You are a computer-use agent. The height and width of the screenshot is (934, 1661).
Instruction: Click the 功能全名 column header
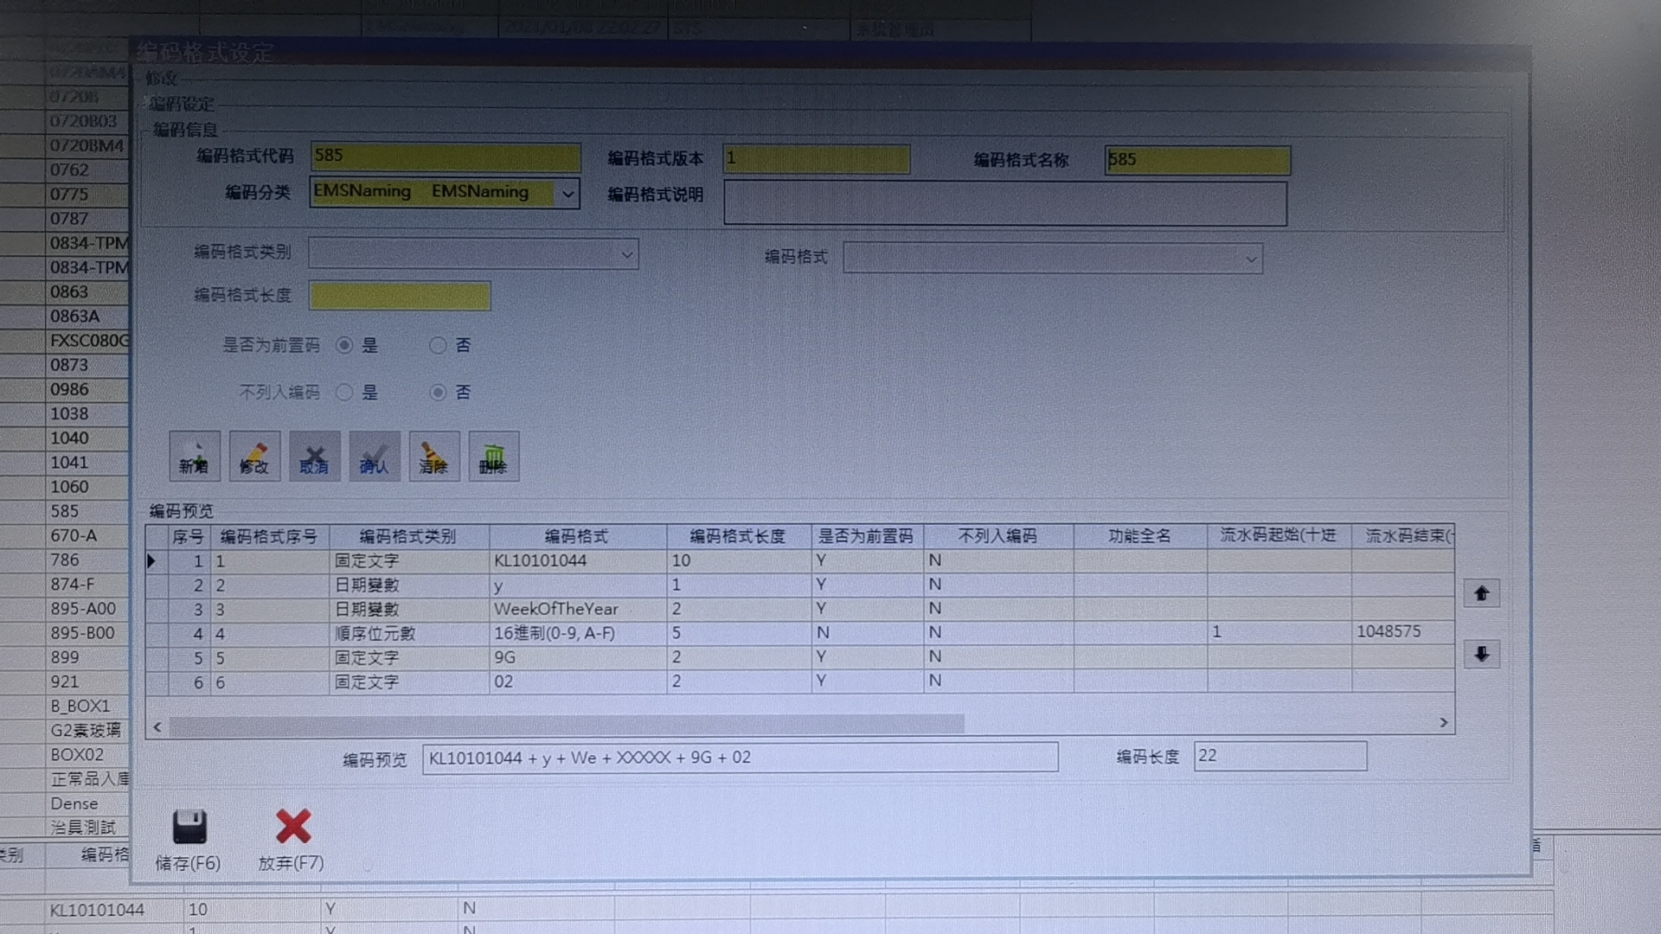tap(1140, 536)
